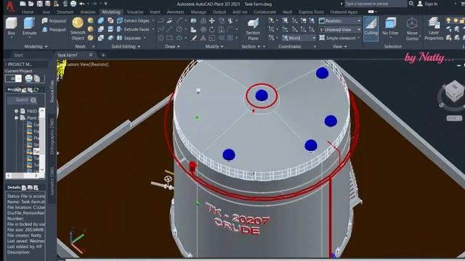Expand the Draw panel title
465x261 pixels.
pos(171,46)
